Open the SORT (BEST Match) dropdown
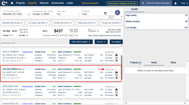 [x=81, y=42]
